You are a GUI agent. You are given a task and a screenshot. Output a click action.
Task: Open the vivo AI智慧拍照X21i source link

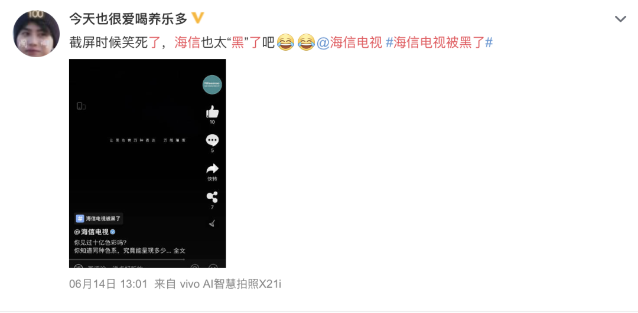click(x=230, y=284)
